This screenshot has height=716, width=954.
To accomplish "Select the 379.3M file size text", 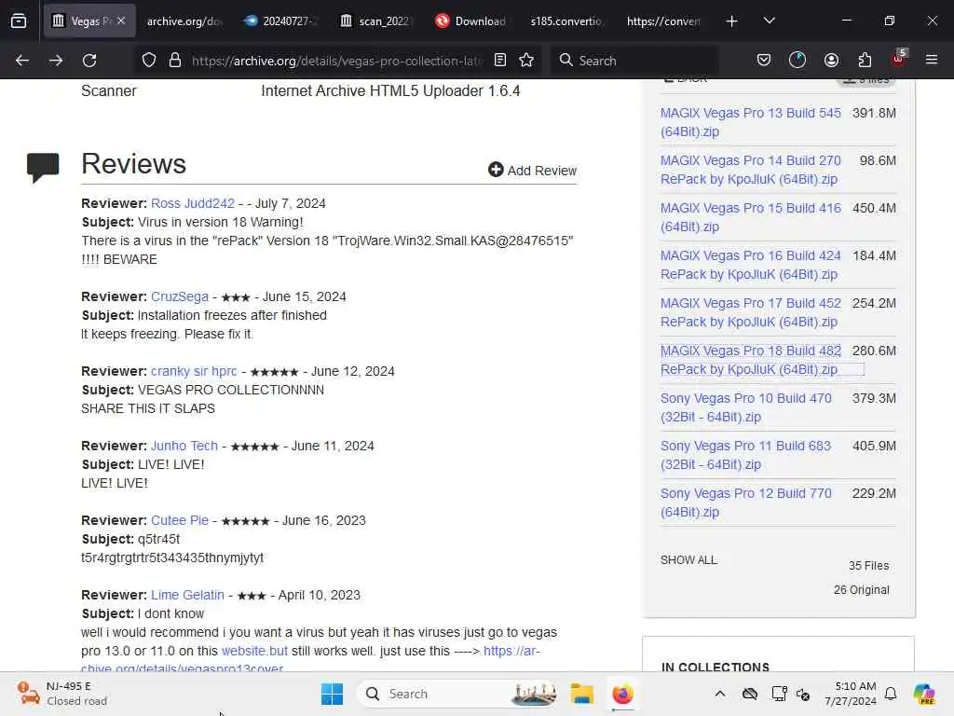I will click(874, 398).
